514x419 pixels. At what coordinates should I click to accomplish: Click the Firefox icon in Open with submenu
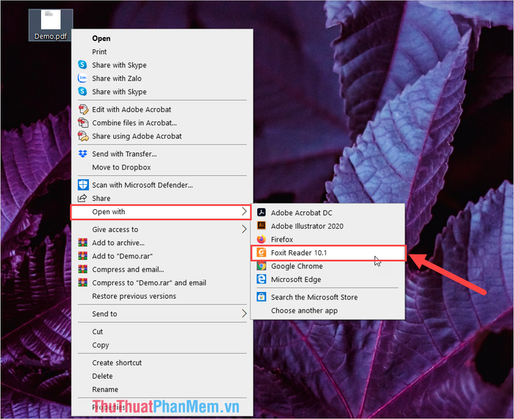click(261, 239)
